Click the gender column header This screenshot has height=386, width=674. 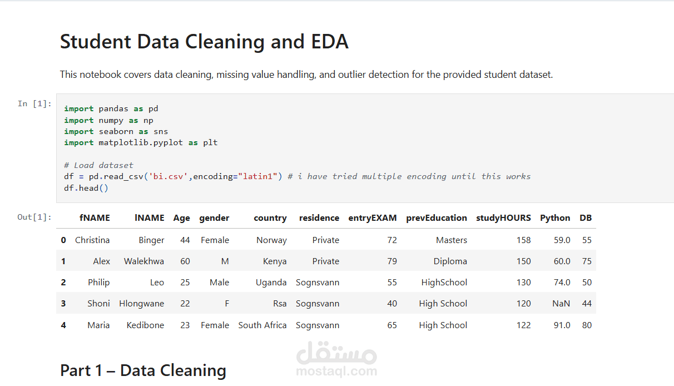click(214, 218)
